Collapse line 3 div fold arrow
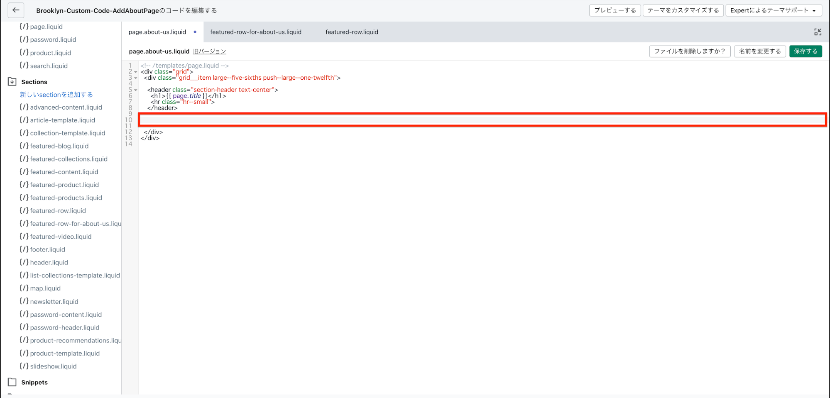Screen dimensions: 830x398 click(x=136, y=78)
